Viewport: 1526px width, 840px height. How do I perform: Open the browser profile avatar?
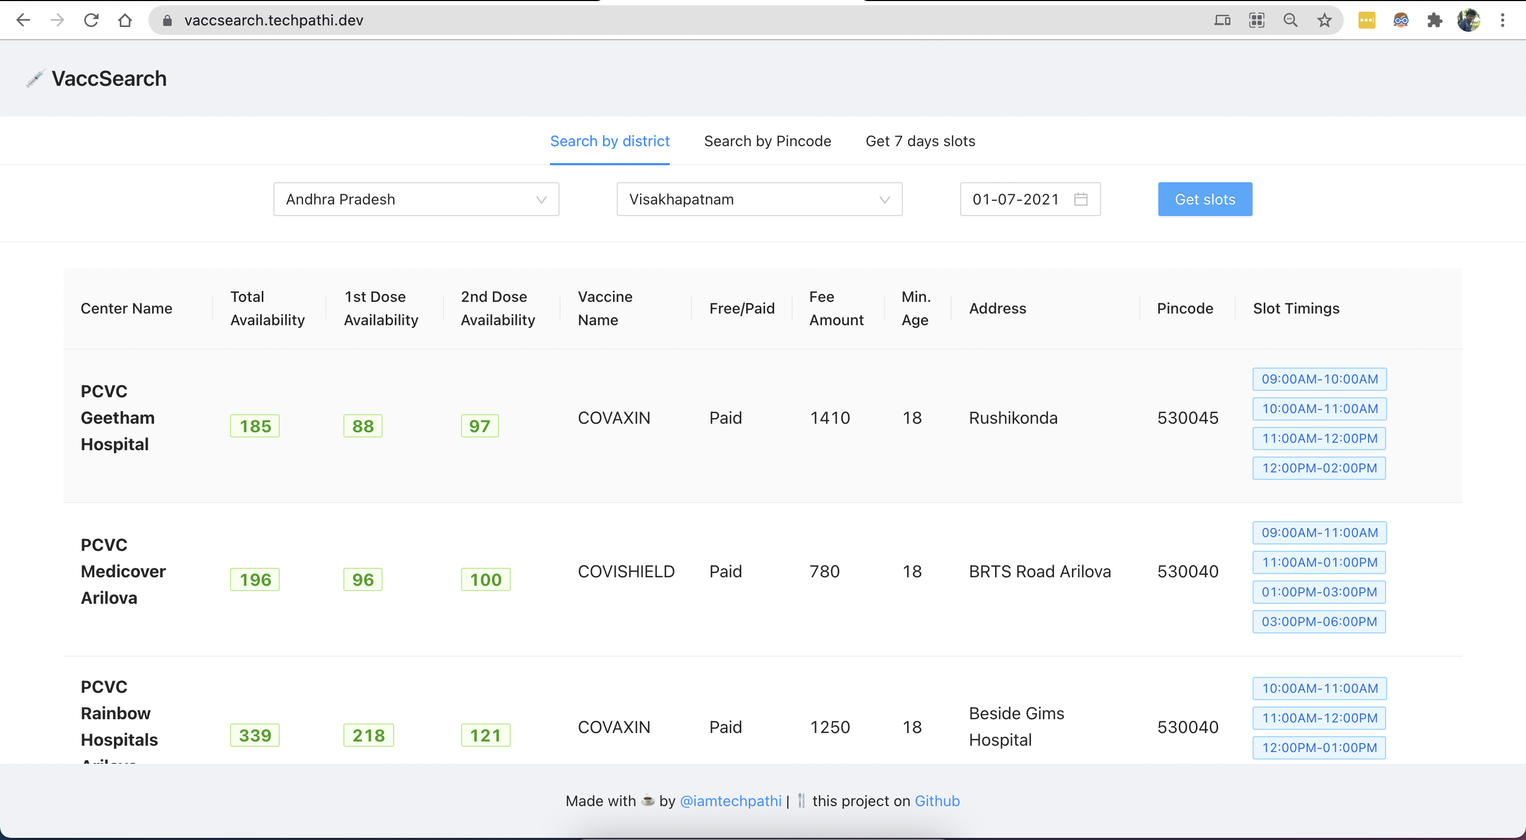click(x=1470, y=20)
